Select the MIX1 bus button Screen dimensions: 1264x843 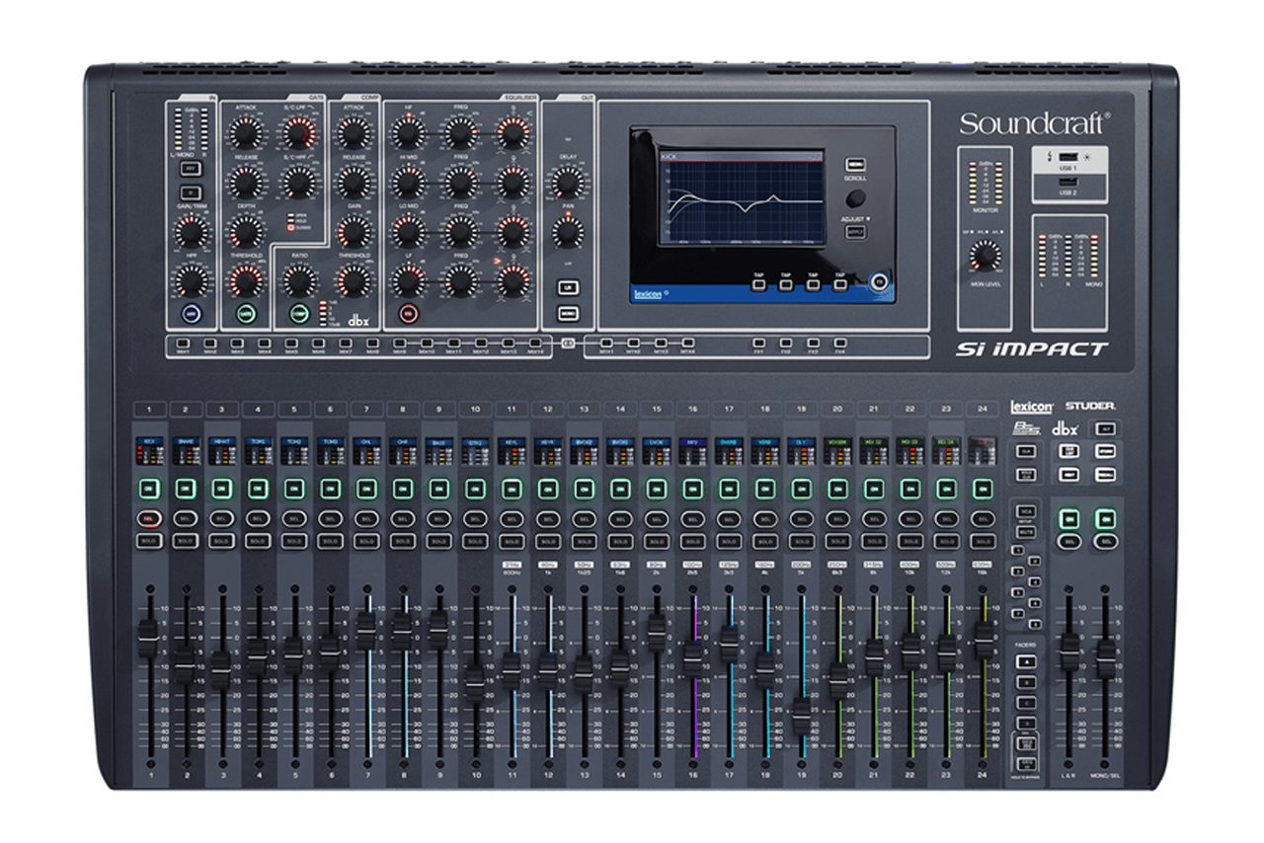tap(183, 344)
